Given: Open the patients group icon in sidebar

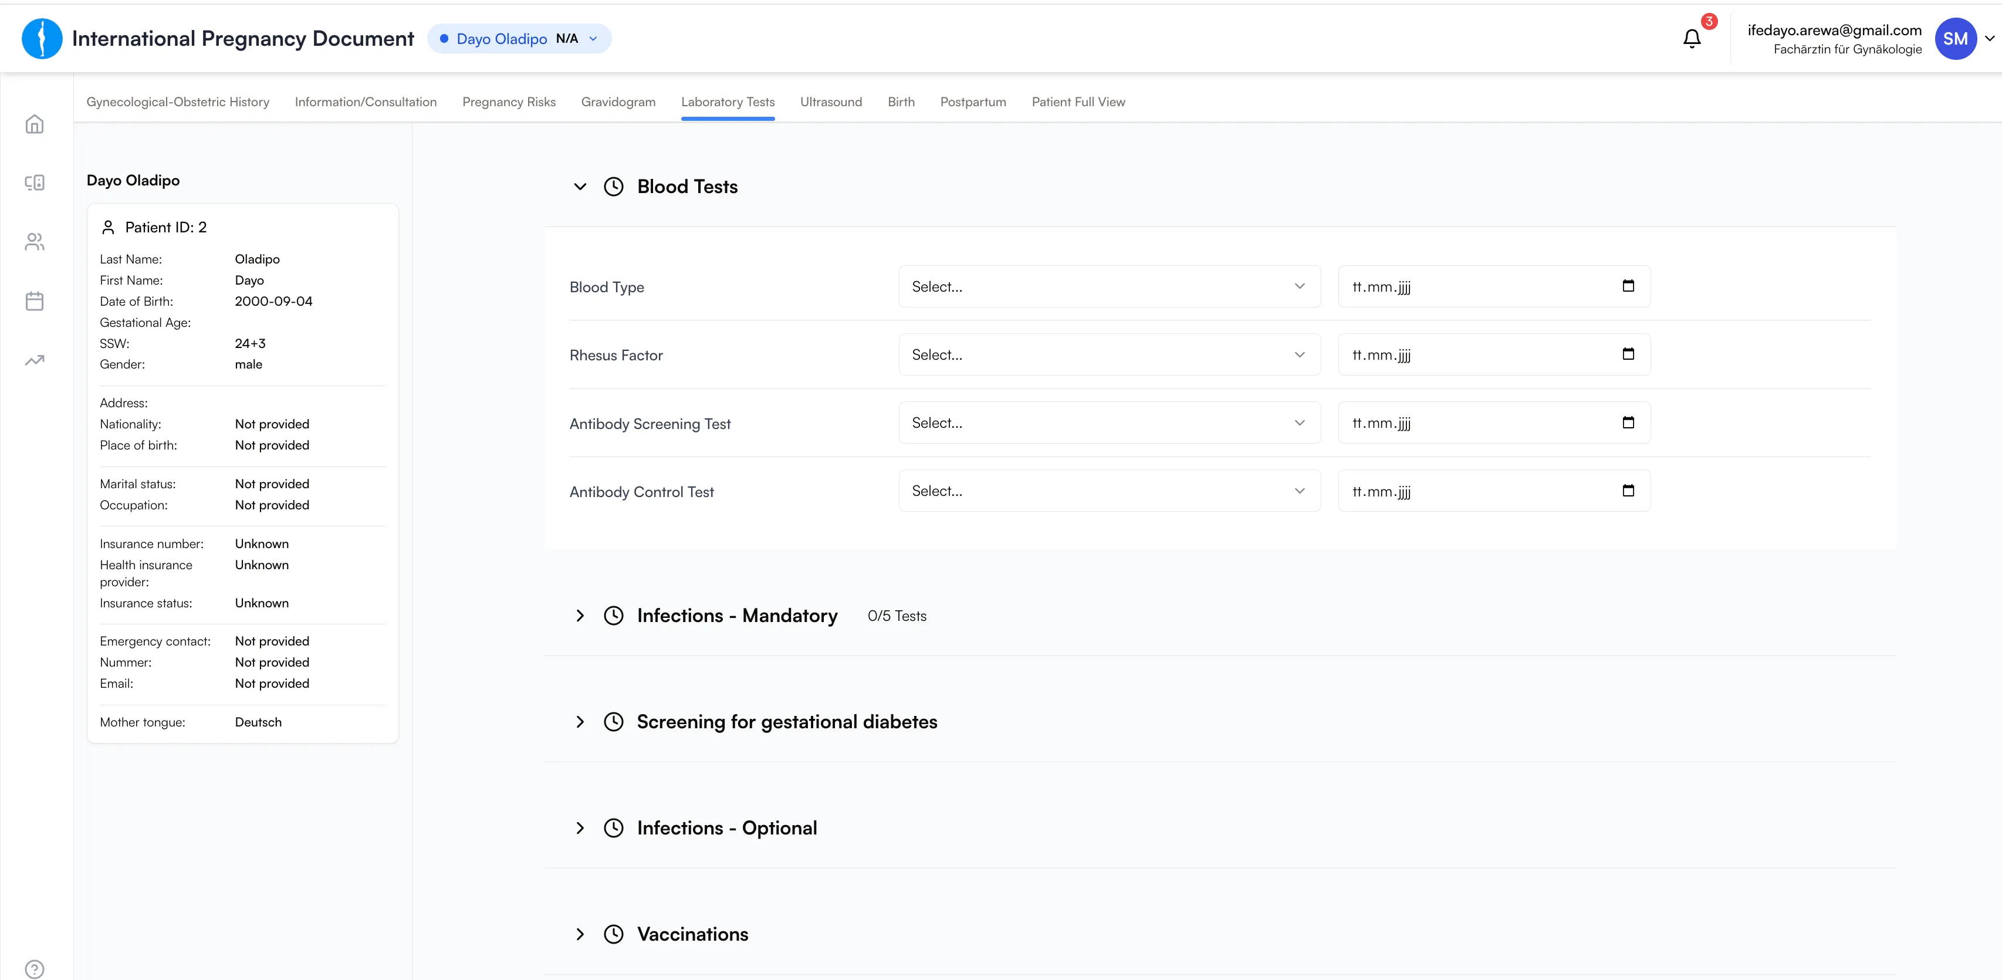Looking at the screenshot, I should click(34, 242).
